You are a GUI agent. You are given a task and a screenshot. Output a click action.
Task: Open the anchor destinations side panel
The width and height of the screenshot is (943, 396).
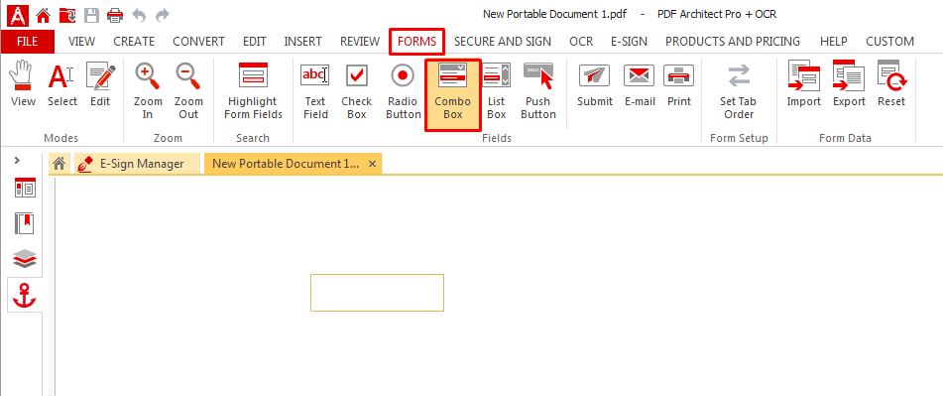pyautogui.click(x=25, y=295)
